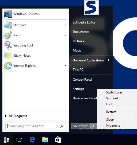Click the Windows 10 Menu label
Viewport: 137px width, 145px height.
(26, 14)
